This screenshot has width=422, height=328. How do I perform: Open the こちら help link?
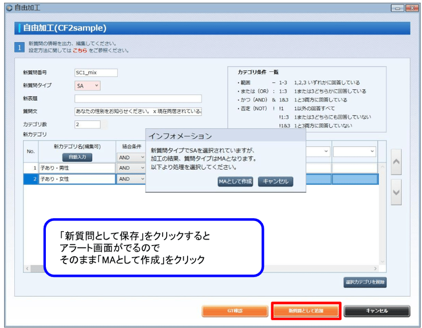coord(80,51)
